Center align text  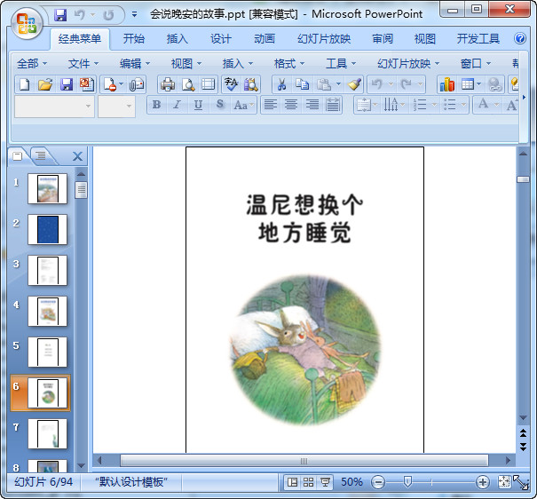291,105
